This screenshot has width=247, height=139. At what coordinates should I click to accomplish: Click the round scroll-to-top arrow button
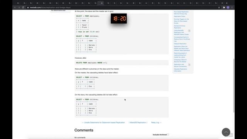point(226,132)
